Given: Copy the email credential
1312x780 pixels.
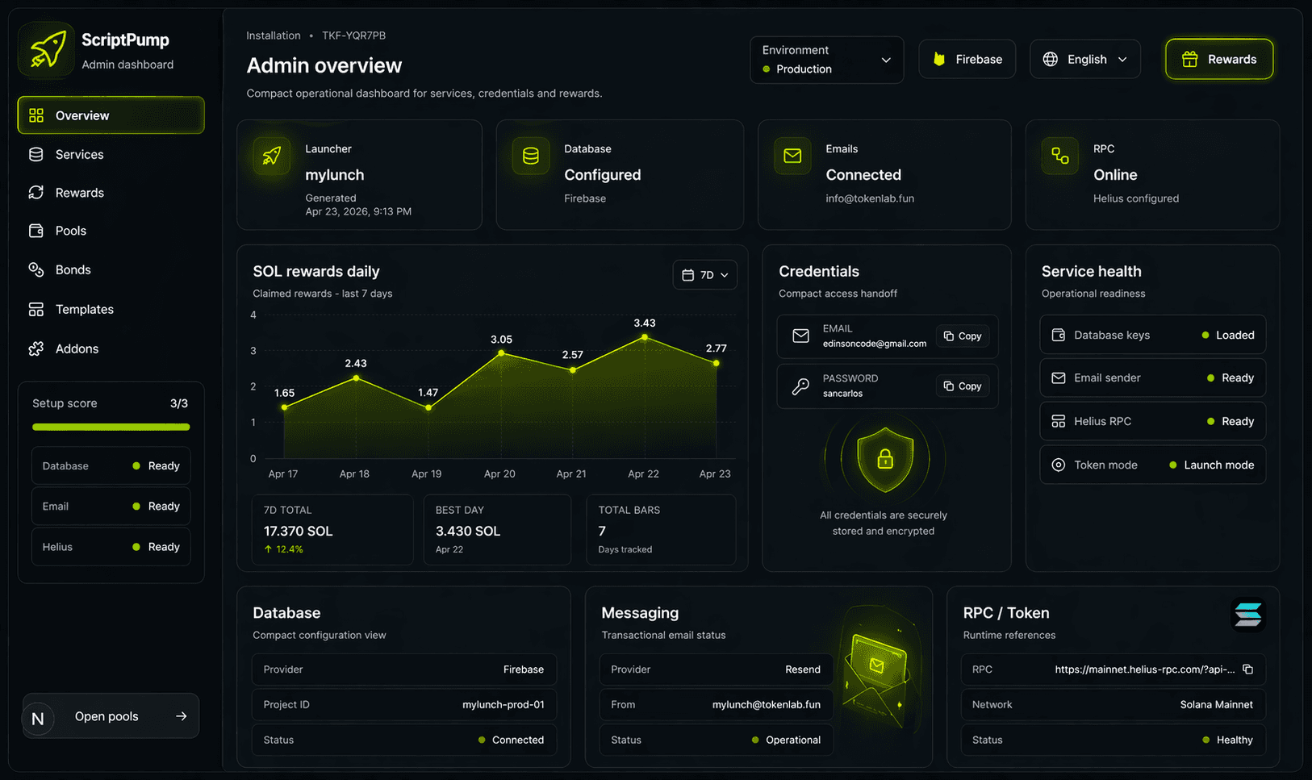Looking at the screenshot, I should click(963, 336).
